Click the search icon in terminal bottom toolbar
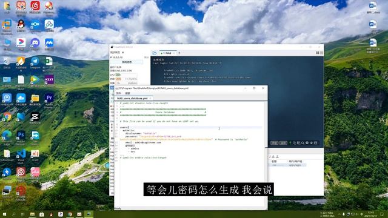 (303, 143)
